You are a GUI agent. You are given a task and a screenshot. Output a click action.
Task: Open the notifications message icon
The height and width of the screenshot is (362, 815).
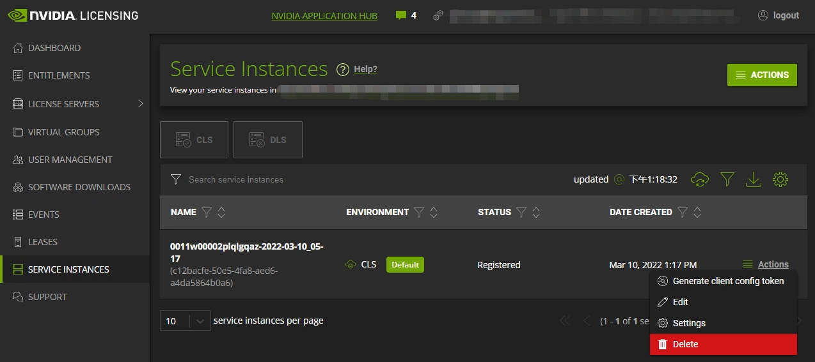tap(401, 15)
